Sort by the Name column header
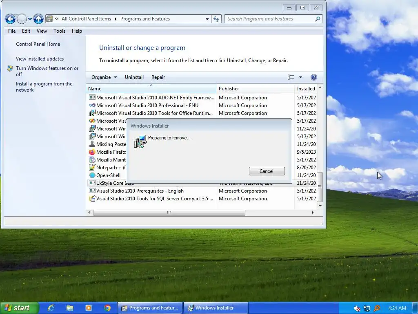 (151, 89)
